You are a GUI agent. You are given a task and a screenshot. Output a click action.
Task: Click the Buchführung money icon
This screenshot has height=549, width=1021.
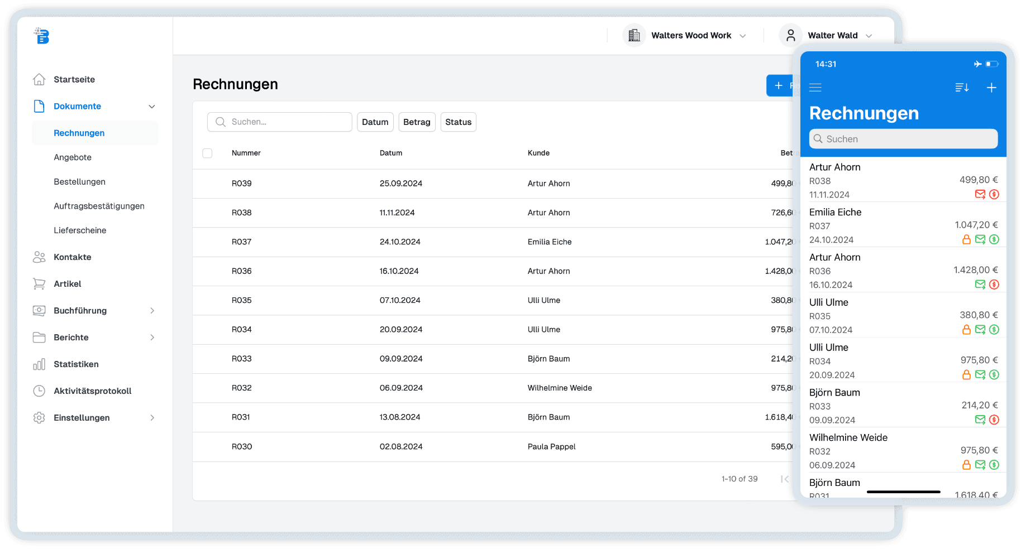coord(39,310)
